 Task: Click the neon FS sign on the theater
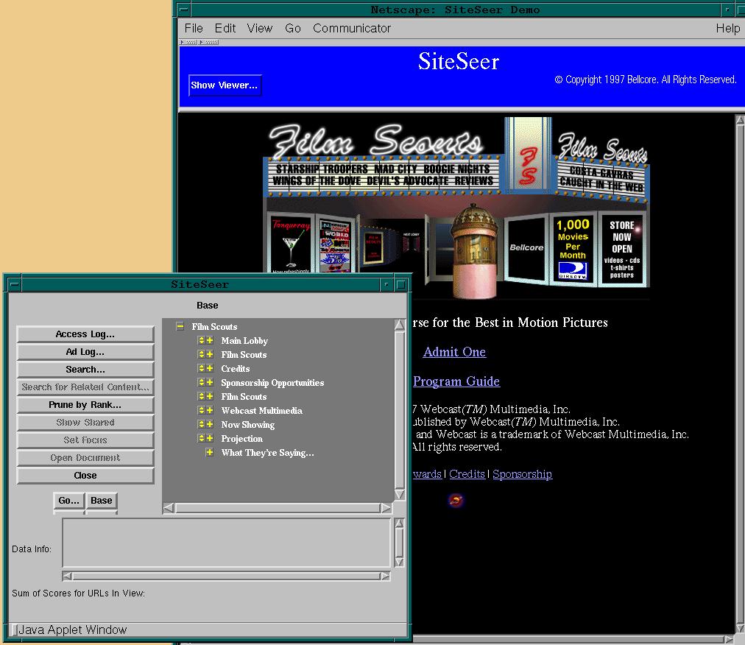click(x=528, y=165)
